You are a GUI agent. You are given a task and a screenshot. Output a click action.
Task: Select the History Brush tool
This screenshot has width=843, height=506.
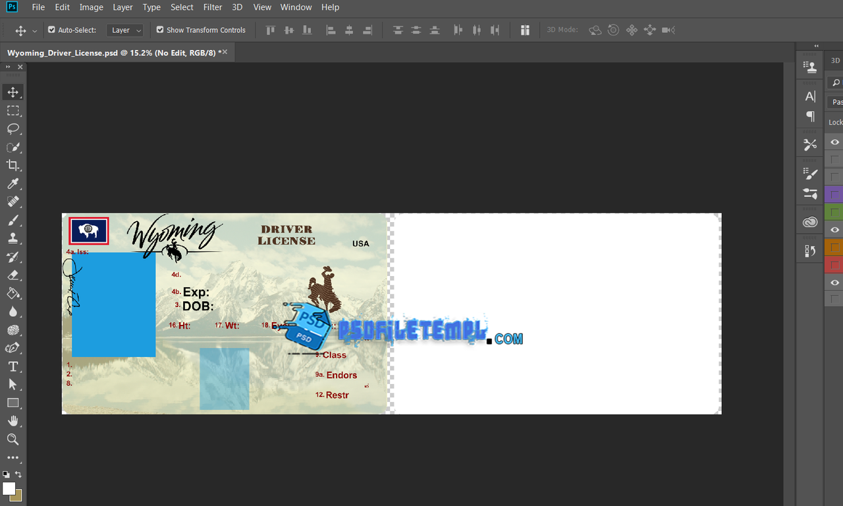click(13, 257)
